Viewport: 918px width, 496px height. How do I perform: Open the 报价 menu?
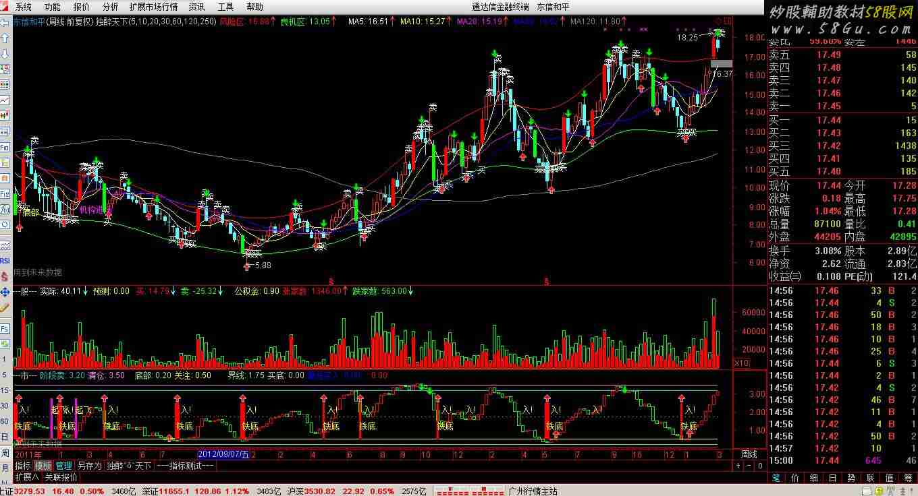pos(81,7)
